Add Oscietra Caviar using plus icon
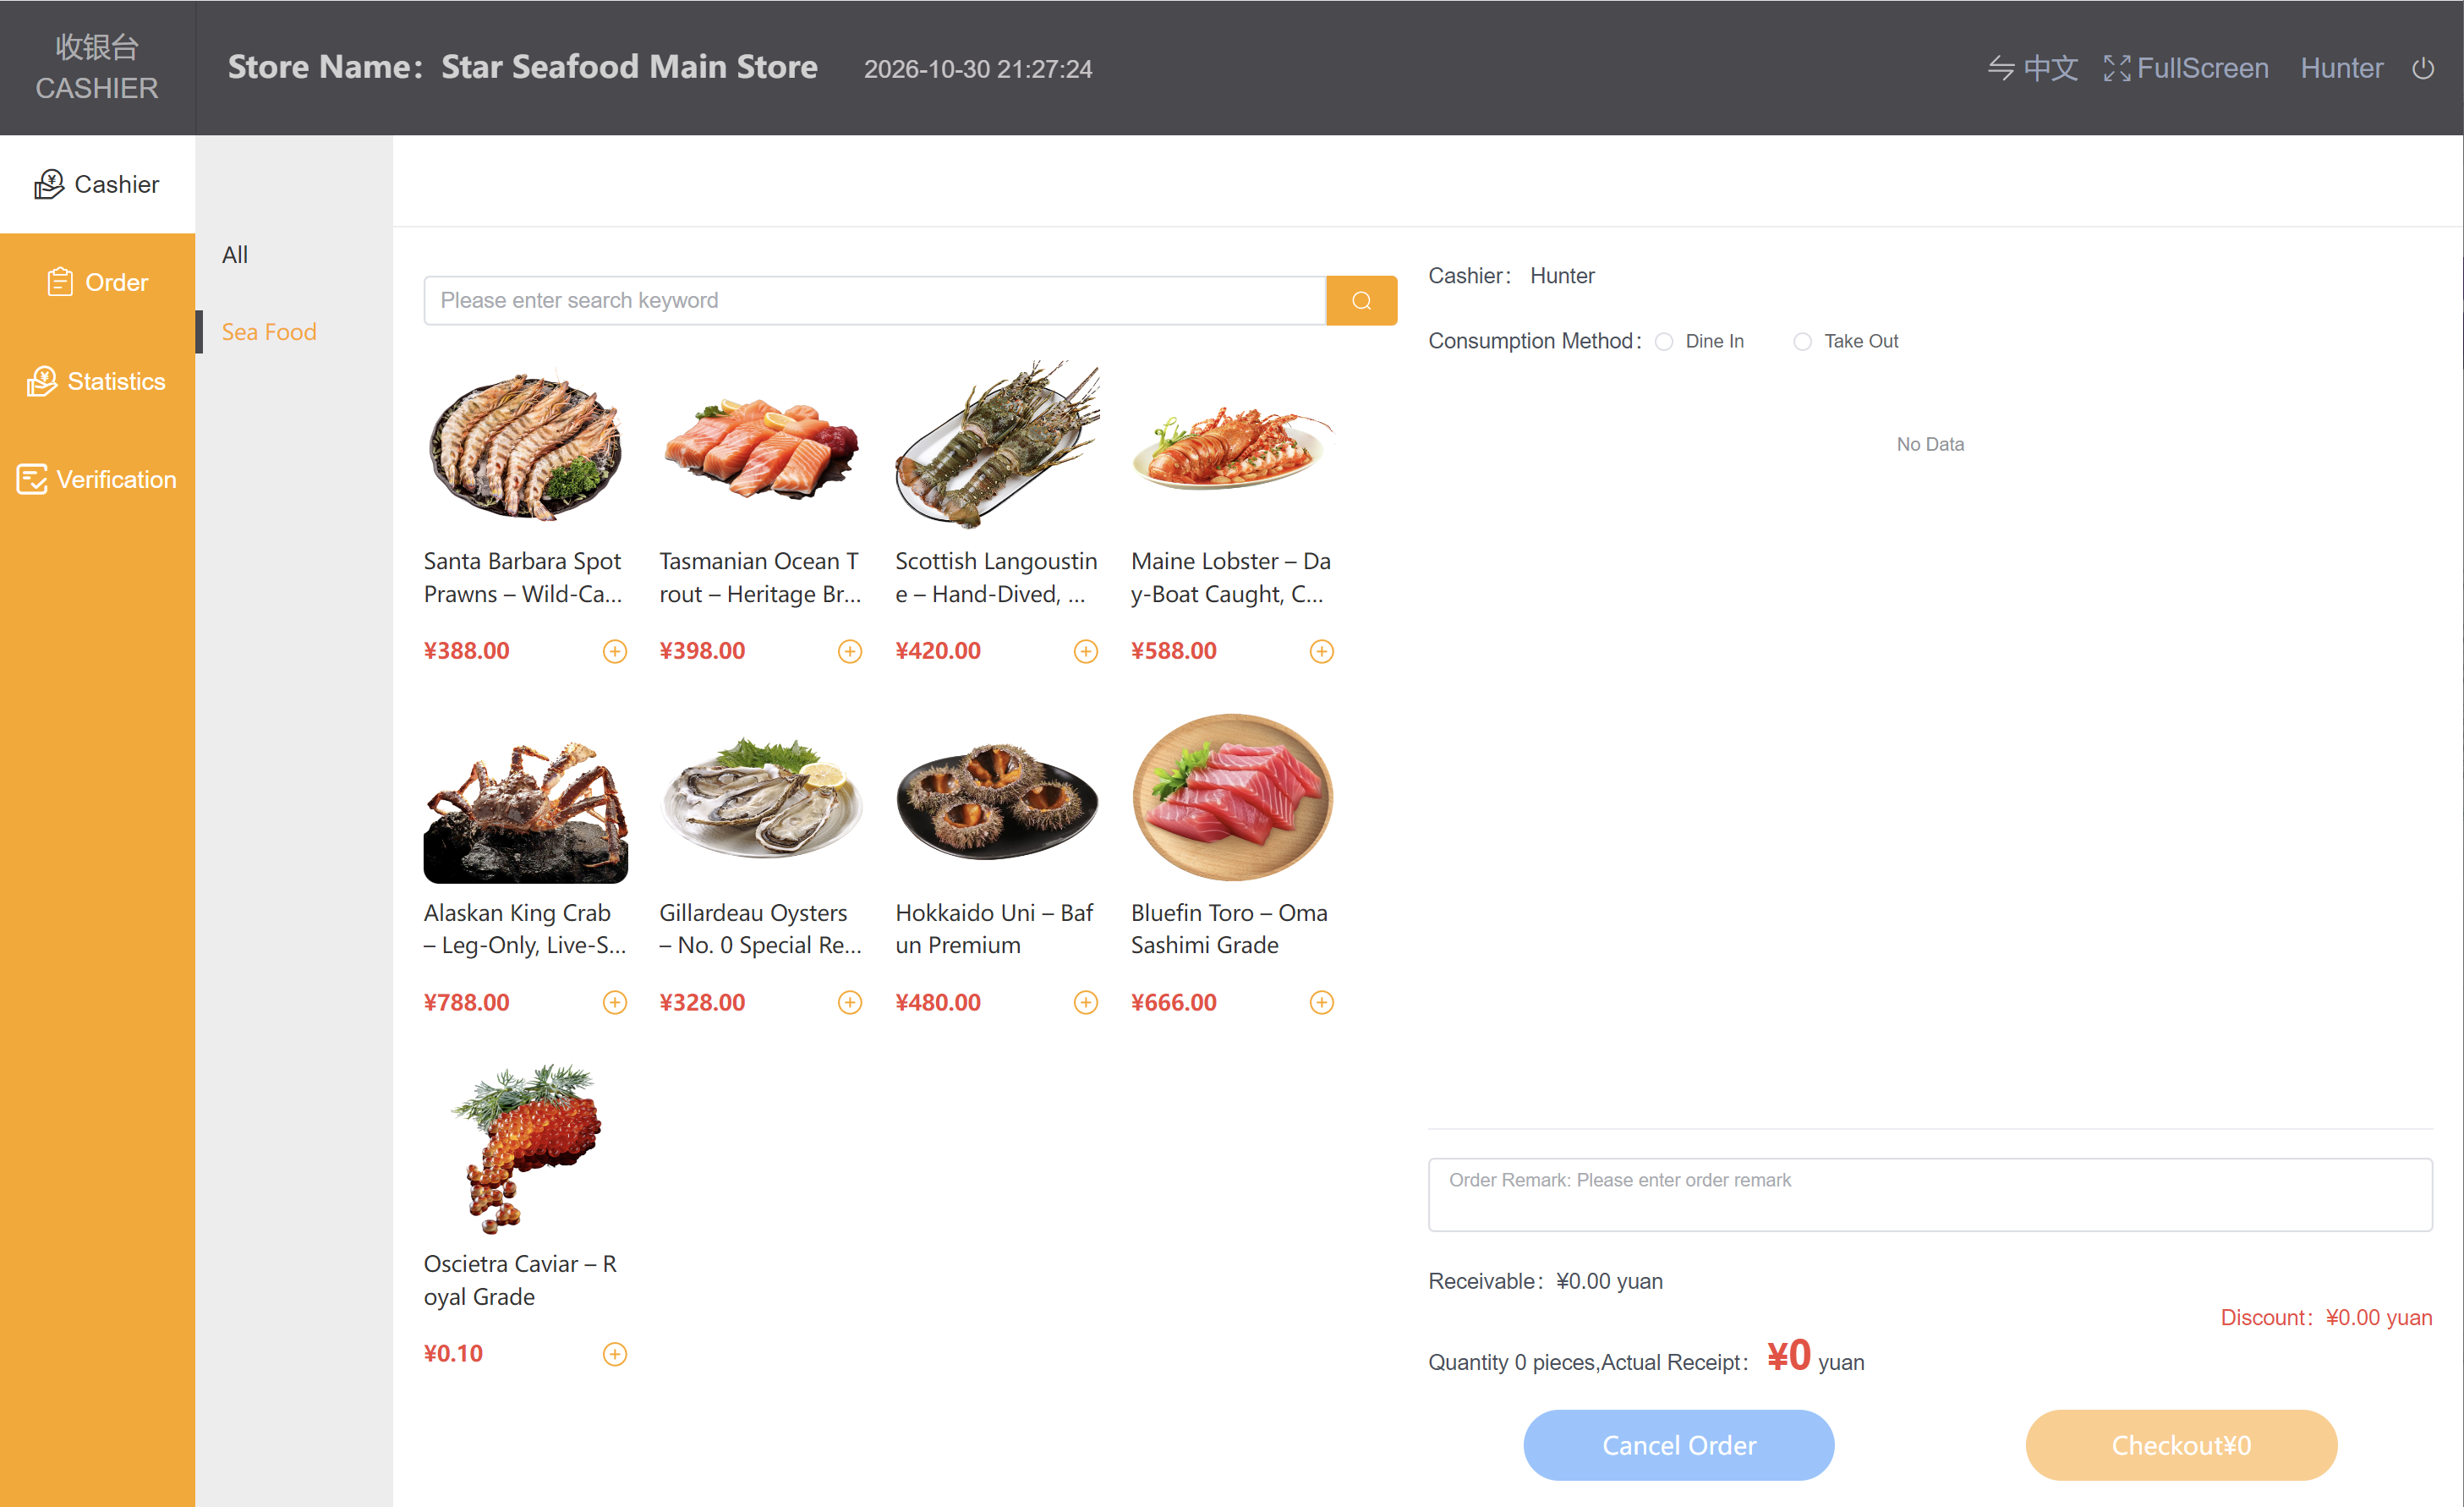 [614, 1354]
